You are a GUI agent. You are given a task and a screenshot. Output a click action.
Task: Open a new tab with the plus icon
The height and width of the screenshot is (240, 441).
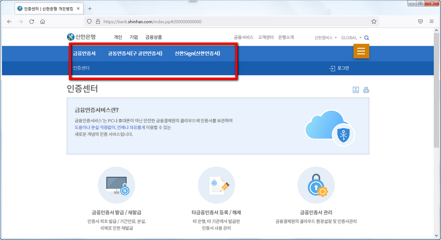[x=90, y=9]
